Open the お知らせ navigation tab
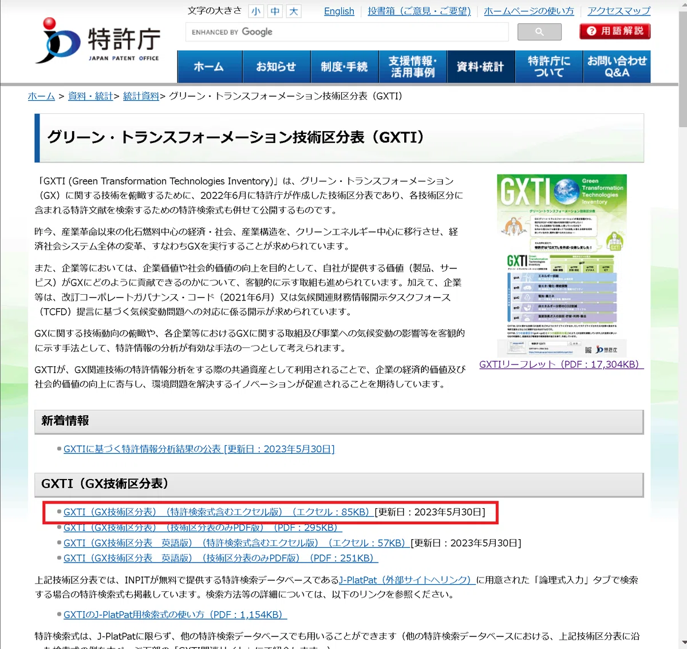The image size is (687, 649). point(277,67)
